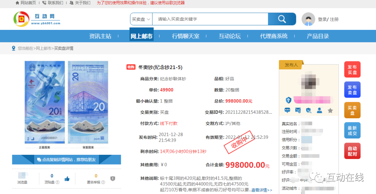Click 点击复制详情网站 share bar
Screen dimensions: 376x194
tap(66, 160)
